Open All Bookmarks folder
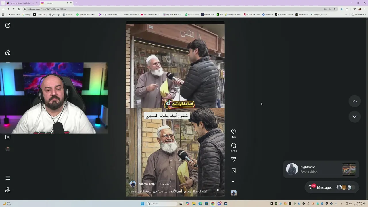This screenshot has width=368, height=207. [x=359, y=14]
